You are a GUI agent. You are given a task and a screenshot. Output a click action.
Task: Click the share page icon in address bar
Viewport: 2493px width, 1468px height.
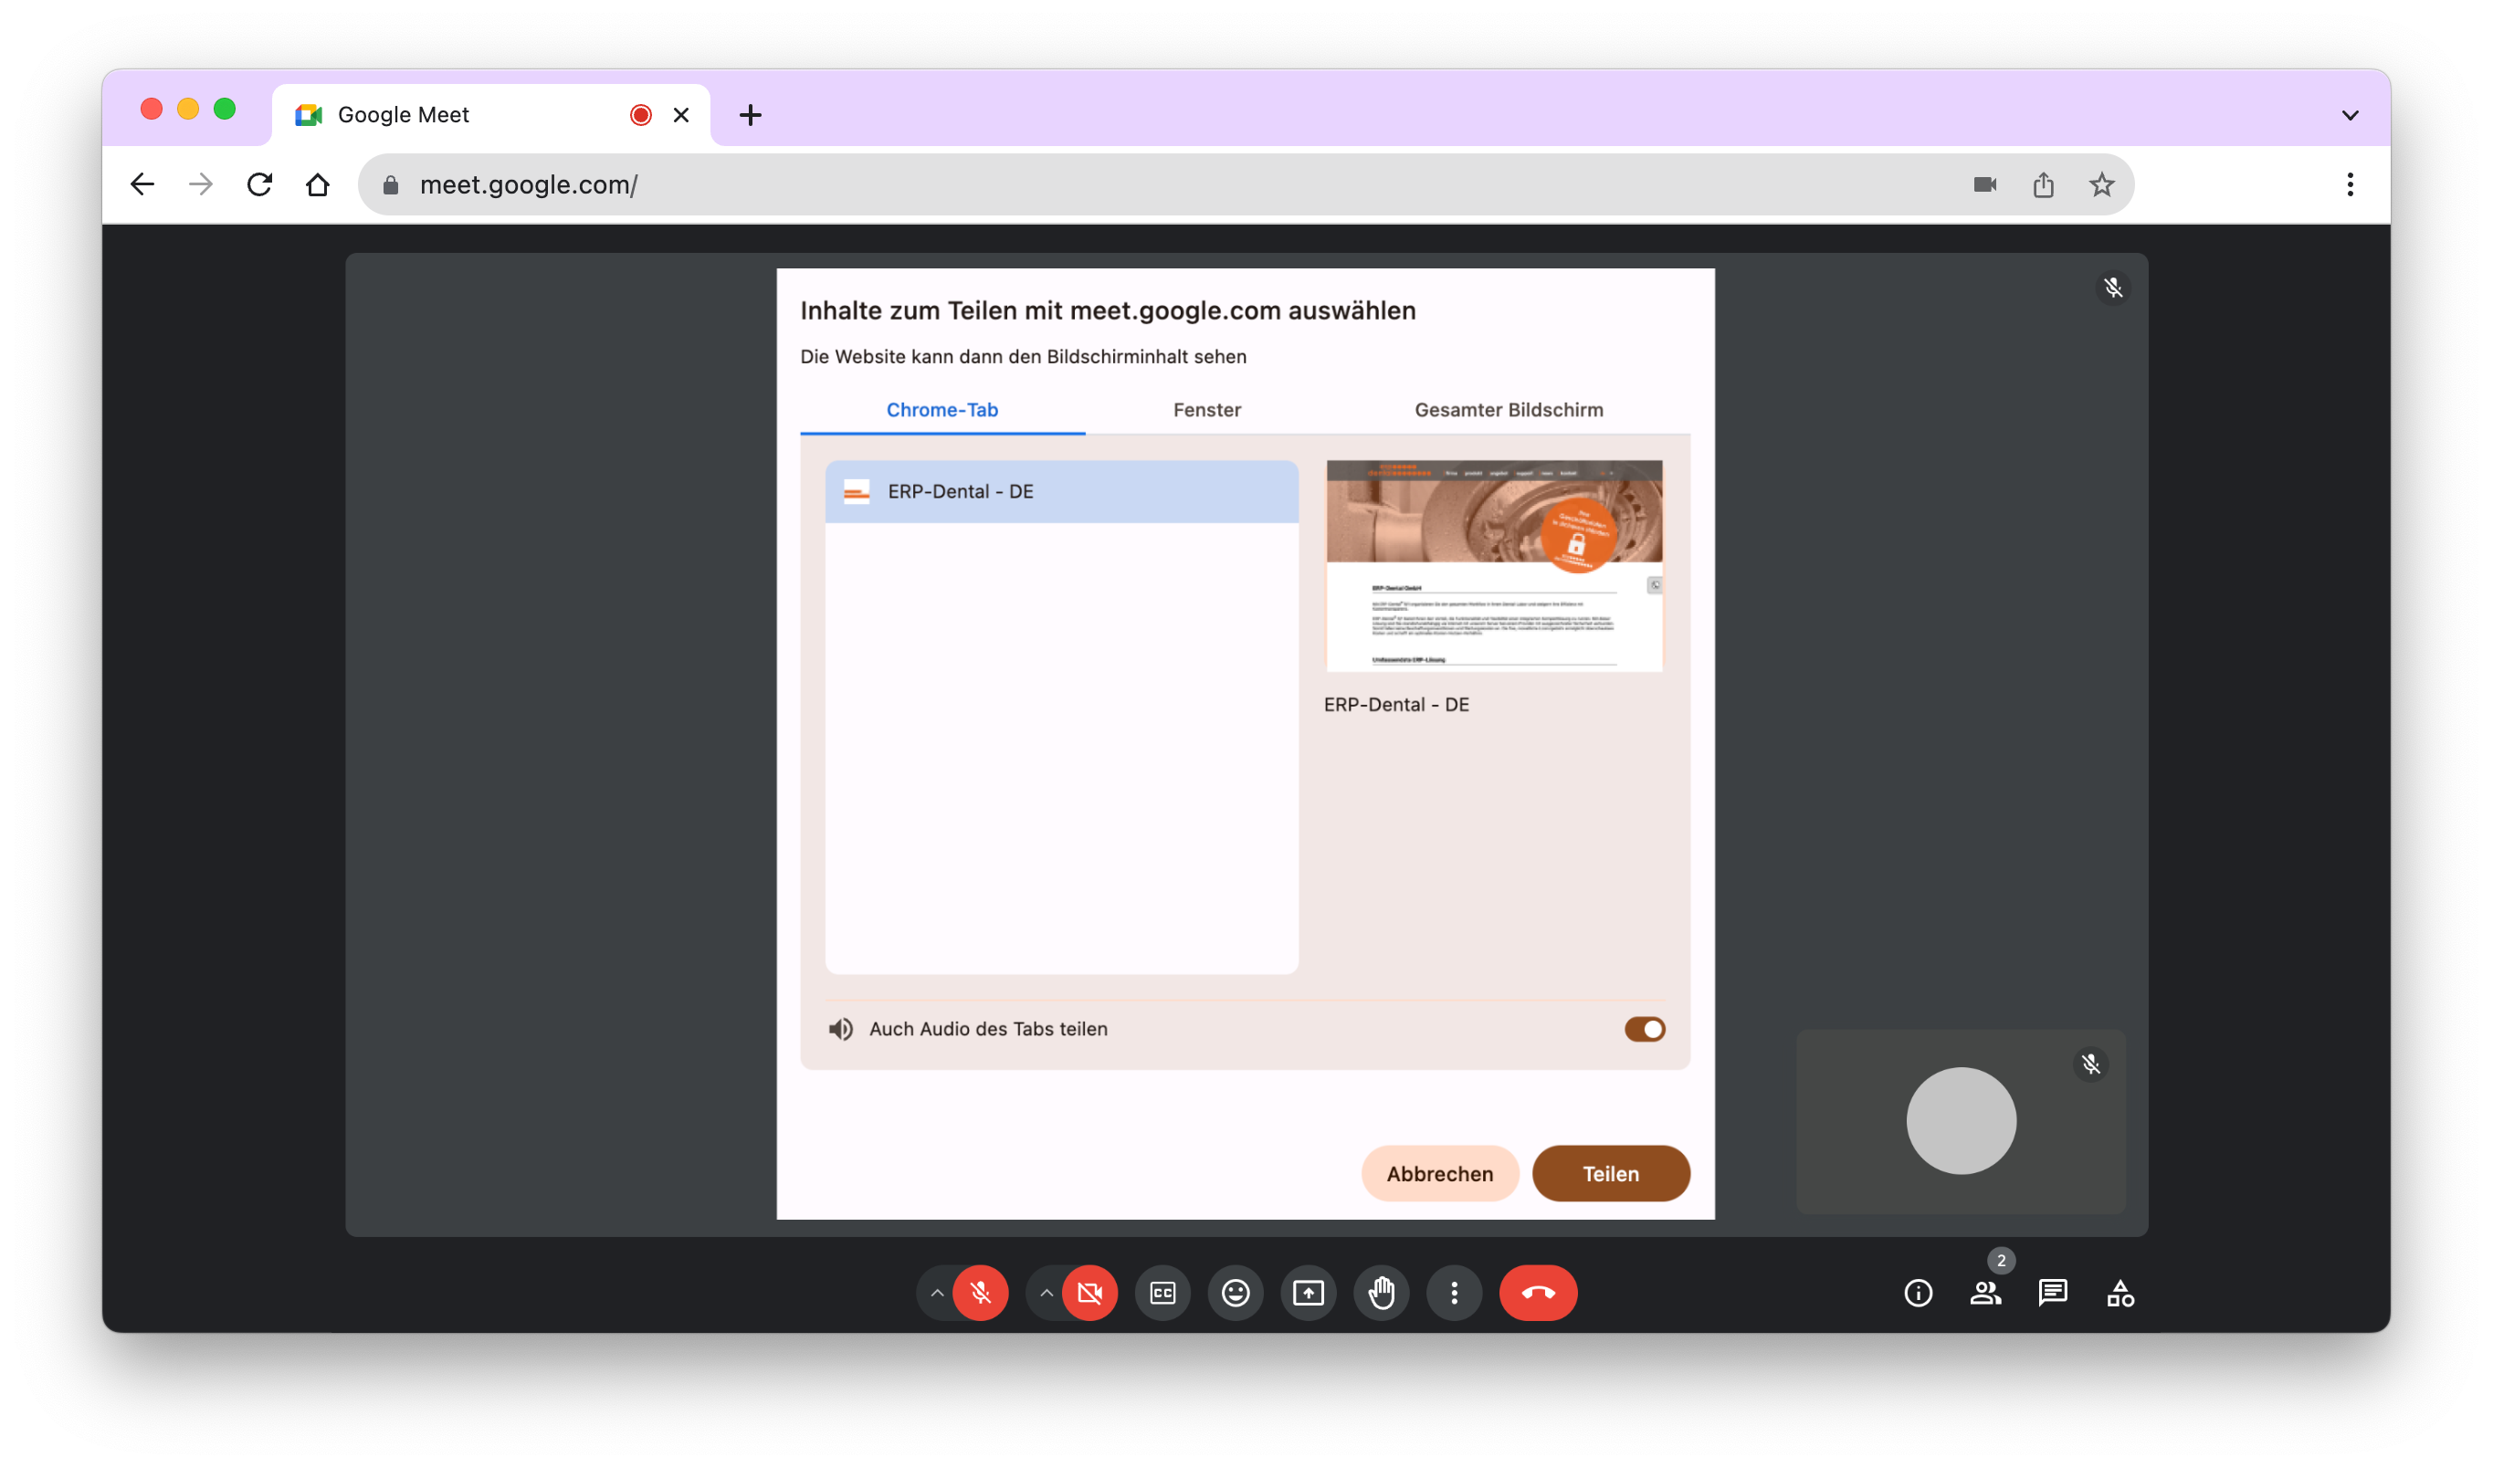[2043, 184]
